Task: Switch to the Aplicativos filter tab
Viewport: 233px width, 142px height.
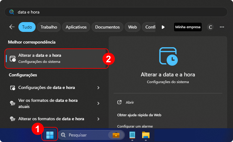Action: point(76,27)
